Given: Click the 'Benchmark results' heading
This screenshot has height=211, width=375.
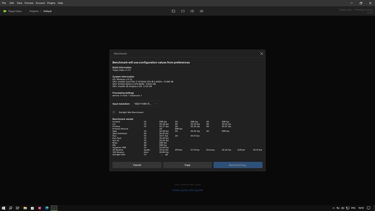Looking at the screenshot, I should [123, 119].
